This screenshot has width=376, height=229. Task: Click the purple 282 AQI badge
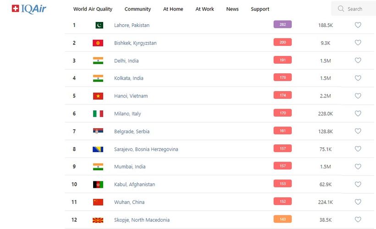click(282, 25)
